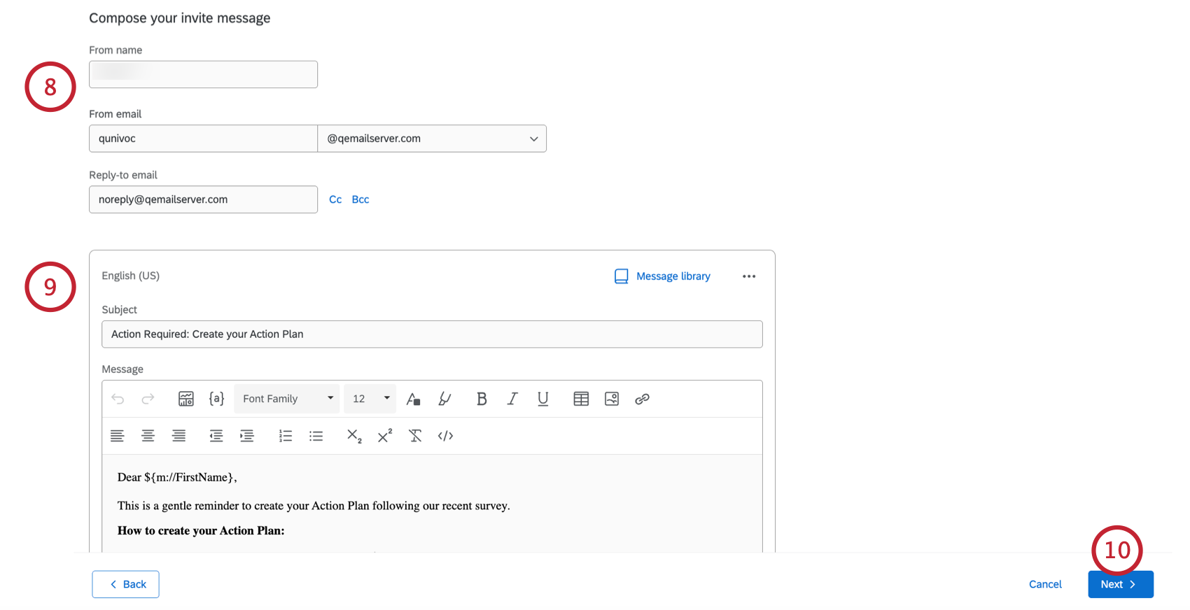Edit the From email field containing qunivoc

[x=204, y=139]
